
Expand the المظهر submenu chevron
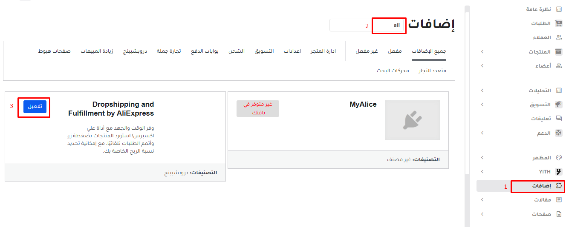point(482,157)
